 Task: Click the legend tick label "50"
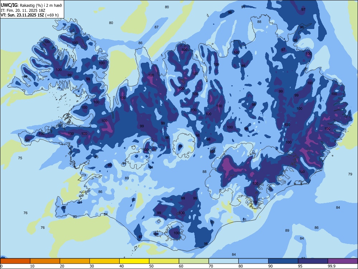click(151, 266)
